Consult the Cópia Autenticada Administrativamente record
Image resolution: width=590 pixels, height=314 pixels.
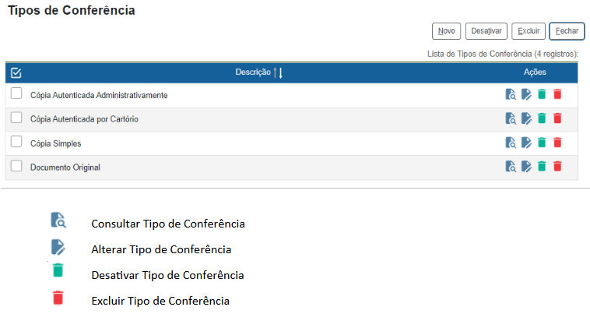(x=511, y=95)
